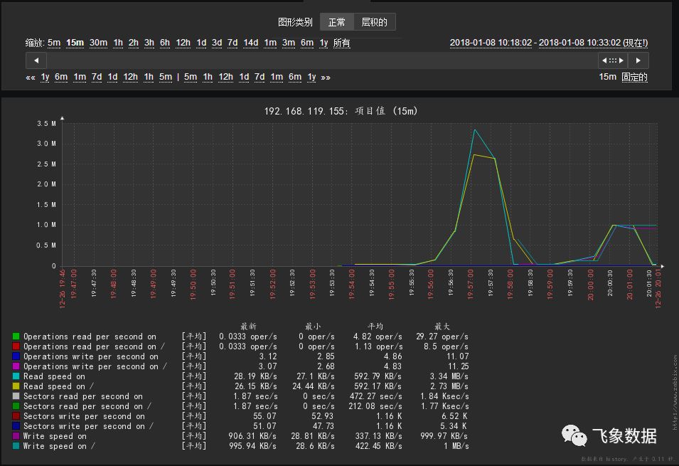
Task: Click the legend text "Operations read per second on /"
Action: [94, 346]
